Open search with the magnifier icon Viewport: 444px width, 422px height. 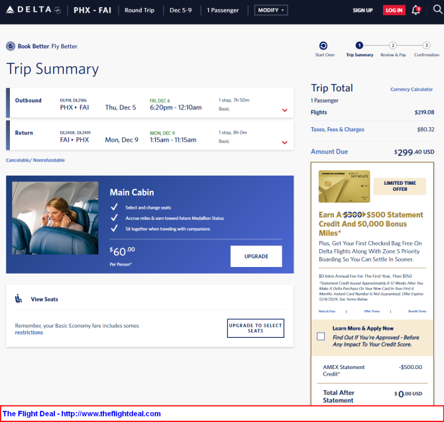pyautogui.click(x=437, y=10)
